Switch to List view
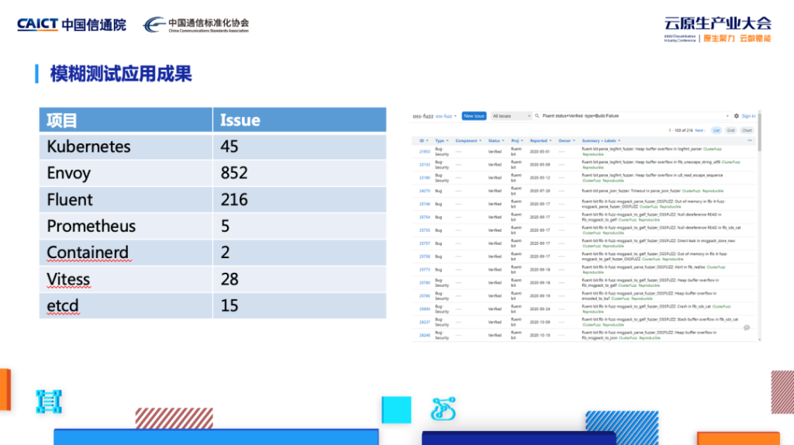Viewport: 794px width, 445px height. (716, 130)
